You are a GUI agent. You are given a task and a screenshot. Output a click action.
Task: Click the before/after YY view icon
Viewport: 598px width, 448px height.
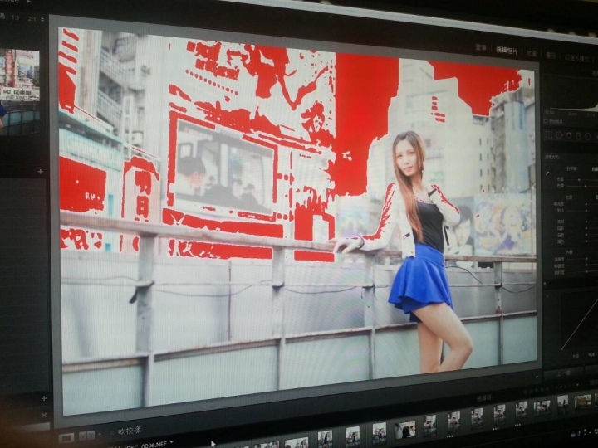(x=86, y=435)
